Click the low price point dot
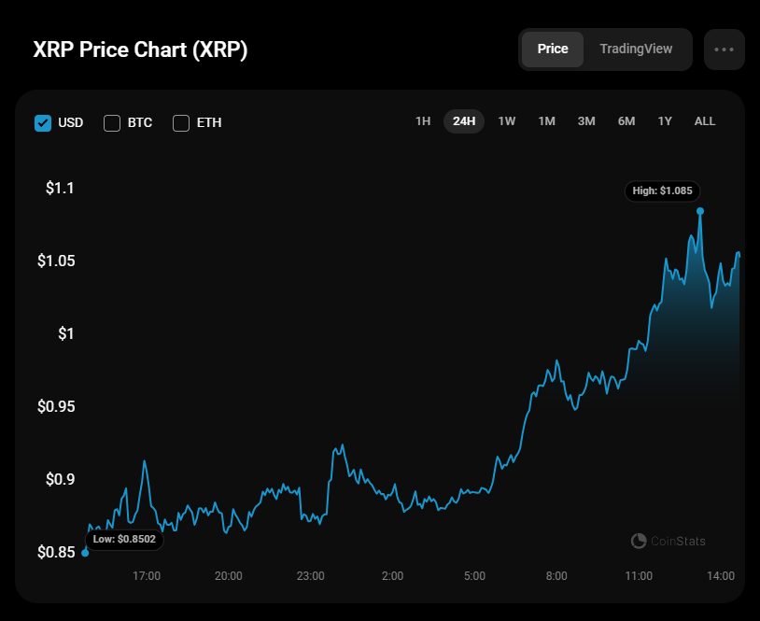Viewport: 760px width, 621px height. click(85, 552)
